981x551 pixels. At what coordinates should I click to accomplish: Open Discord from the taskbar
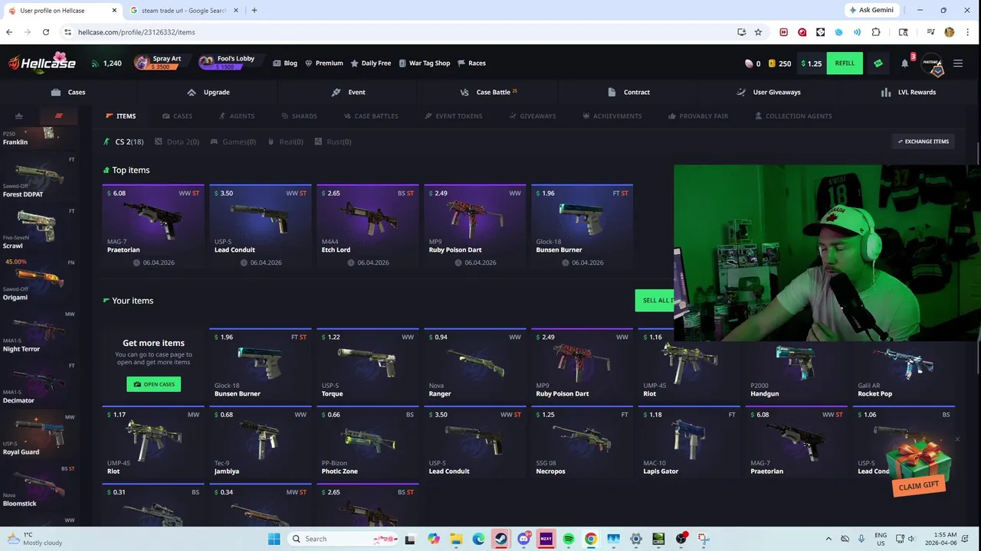(523, 539)
